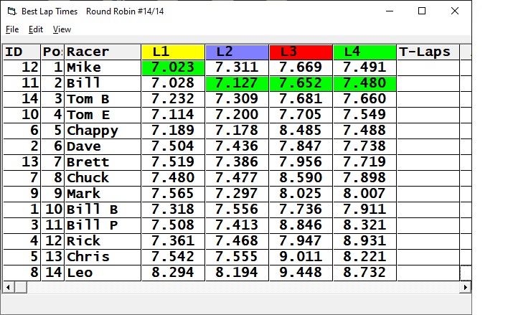Select Leo's L3 time 9.448
Screen dimensions: 508x315
tap(301, 273)
